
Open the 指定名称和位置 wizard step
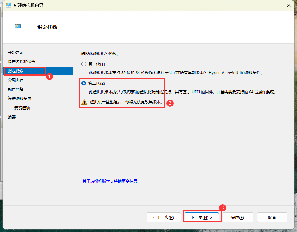coord(21,62)
